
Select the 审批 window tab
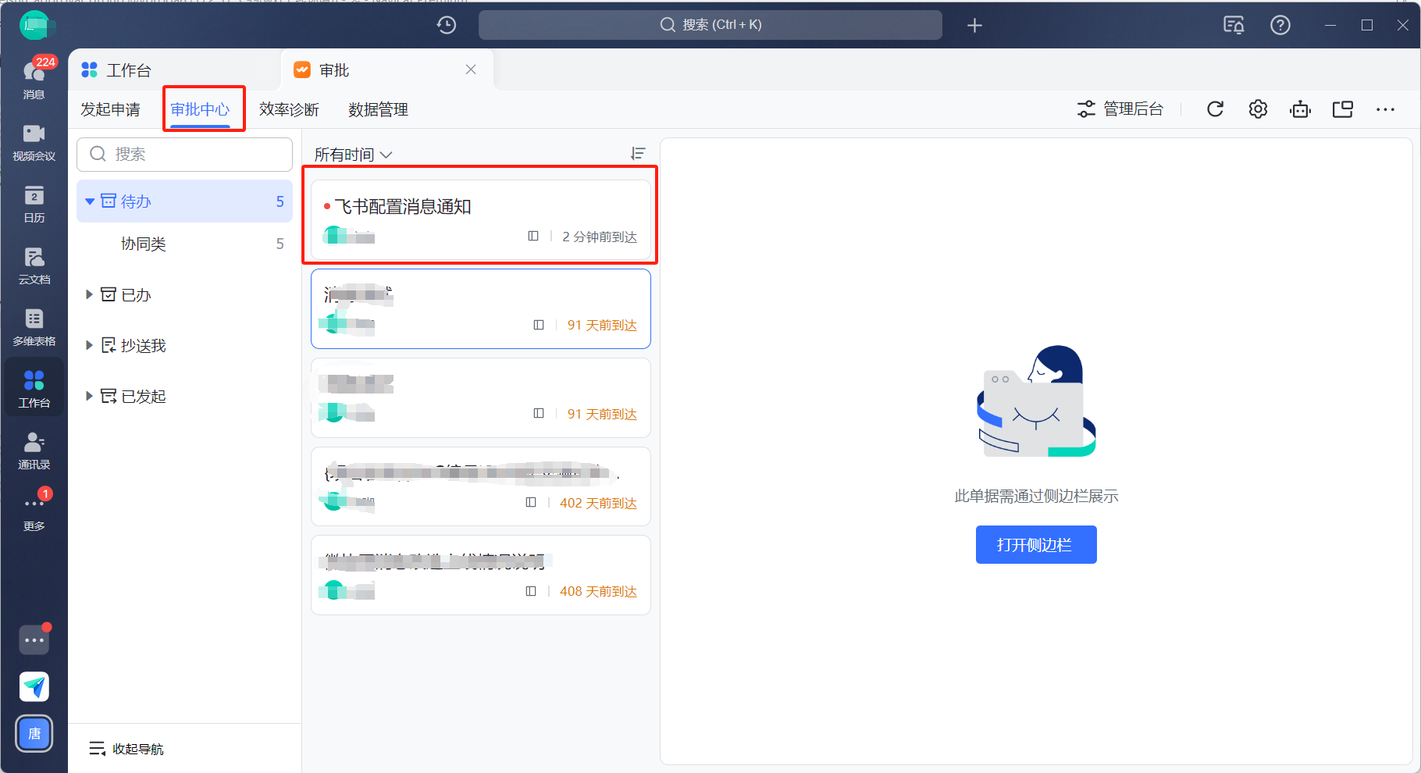[x=387, y=70]
